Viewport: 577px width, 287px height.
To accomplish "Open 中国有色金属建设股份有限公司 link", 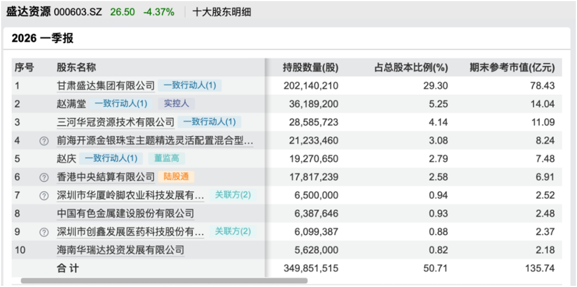I will (125, 213).
